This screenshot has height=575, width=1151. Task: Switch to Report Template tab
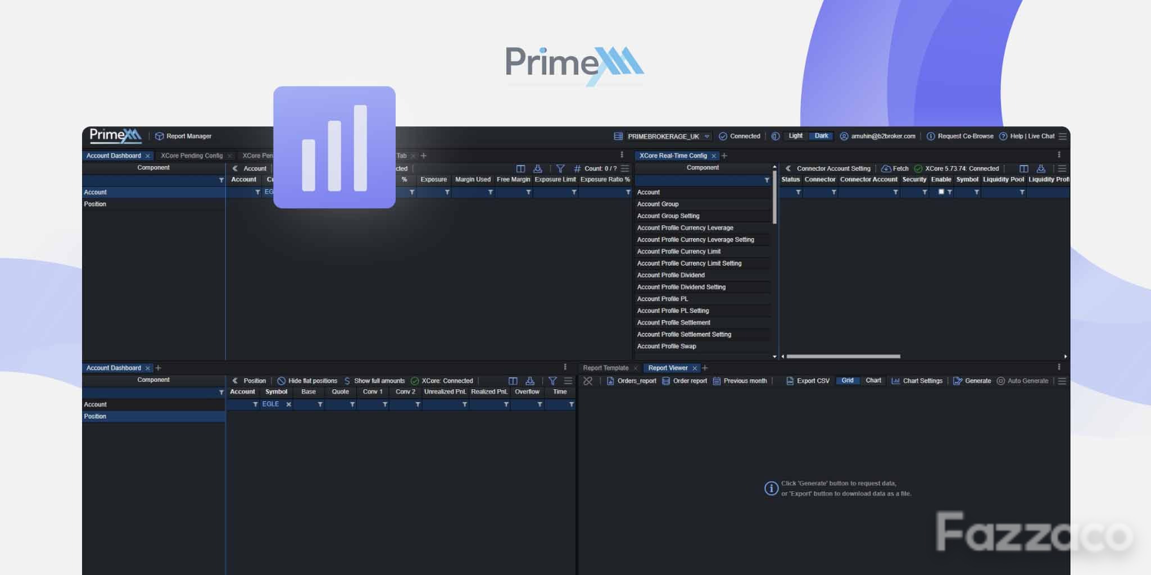[605, 368]
